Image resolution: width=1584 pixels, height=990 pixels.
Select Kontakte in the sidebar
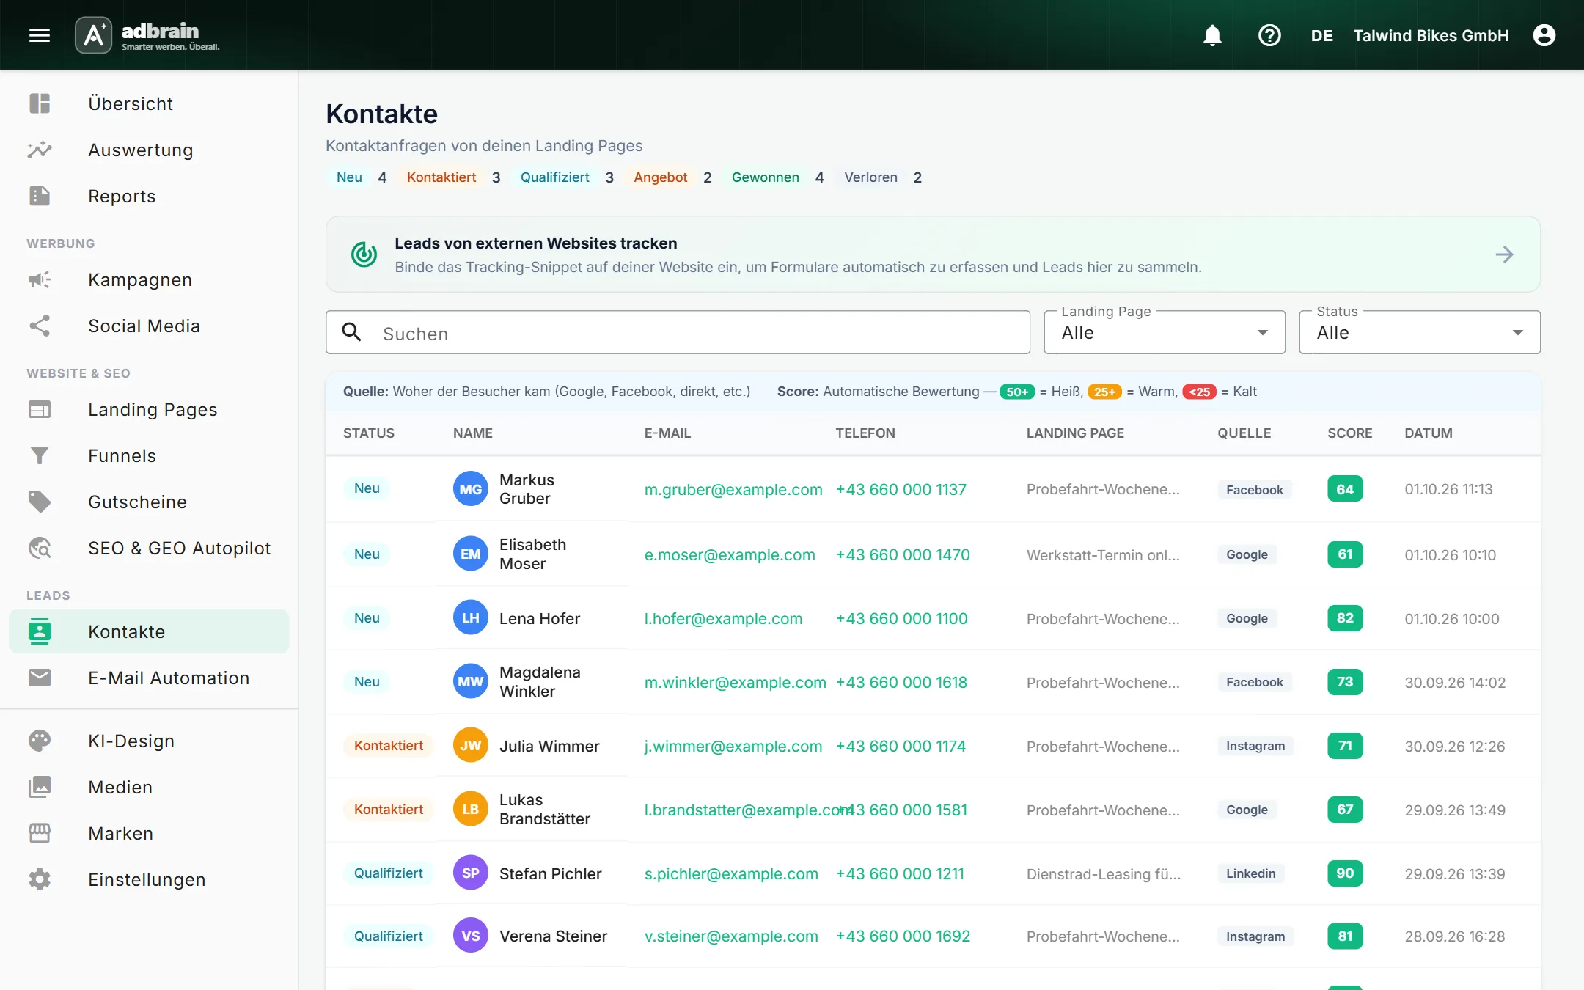coord(149,631)
